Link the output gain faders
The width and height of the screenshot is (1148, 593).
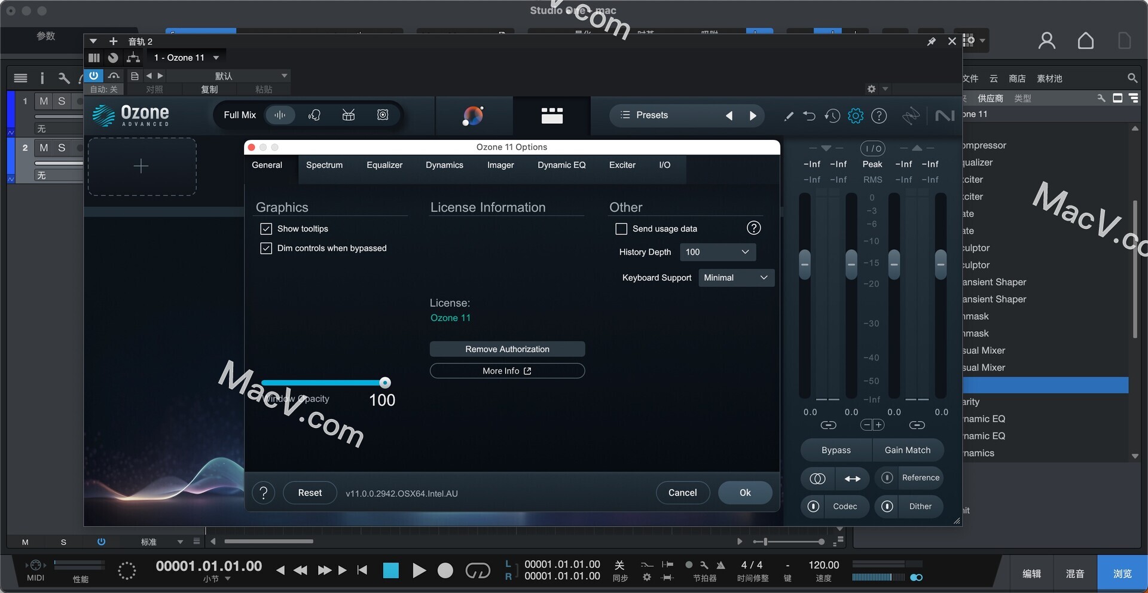(x=917, y=425)
